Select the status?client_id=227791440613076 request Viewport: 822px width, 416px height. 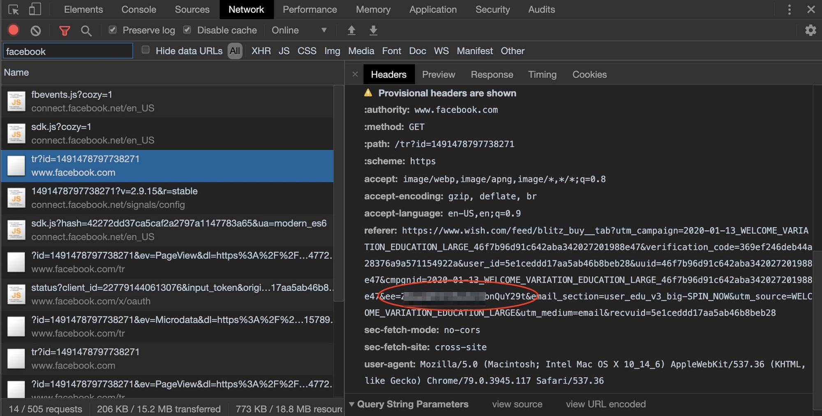167,294
